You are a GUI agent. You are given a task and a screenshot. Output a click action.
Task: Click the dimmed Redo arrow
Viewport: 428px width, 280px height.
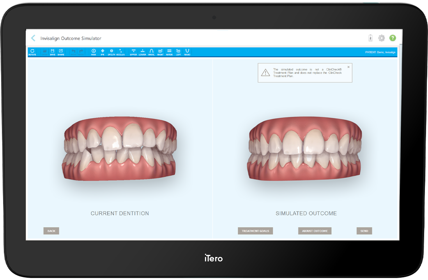click(81, 52)
